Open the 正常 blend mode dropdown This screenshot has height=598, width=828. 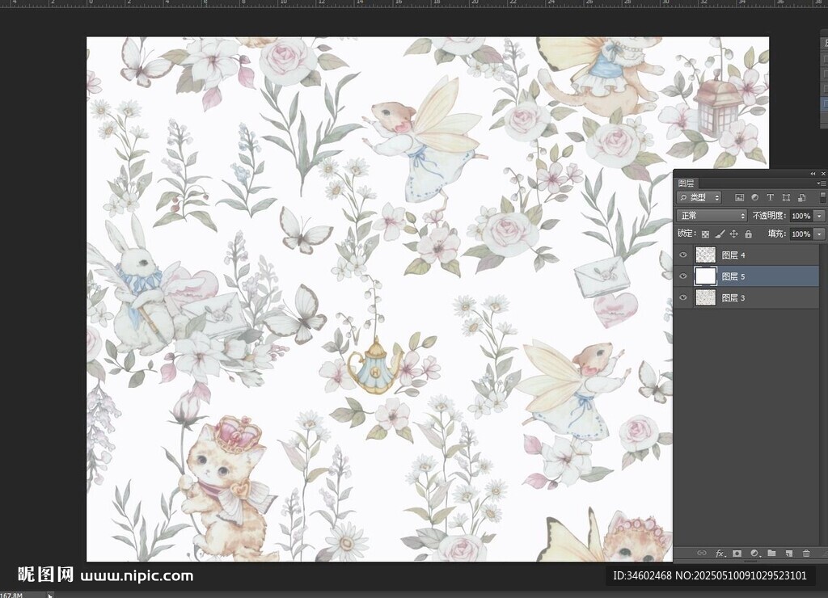pyautogui.click(x=712, y=216)
